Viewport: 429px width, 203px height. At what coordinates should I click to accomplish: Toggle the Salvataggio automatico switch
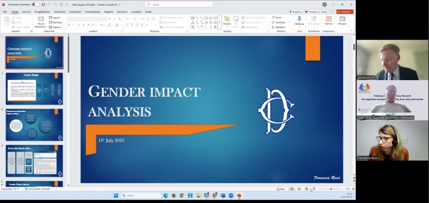click(35, 4)
